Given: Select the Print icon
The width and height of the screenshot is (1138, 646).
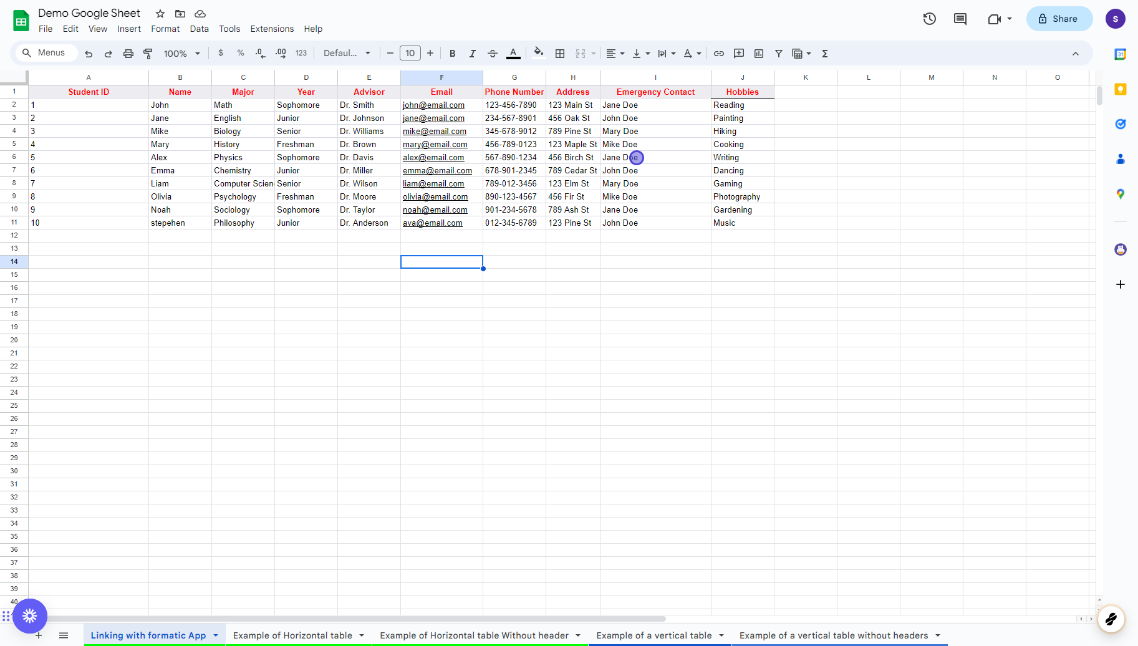Looking at the screenshot, I should point(128,53).
